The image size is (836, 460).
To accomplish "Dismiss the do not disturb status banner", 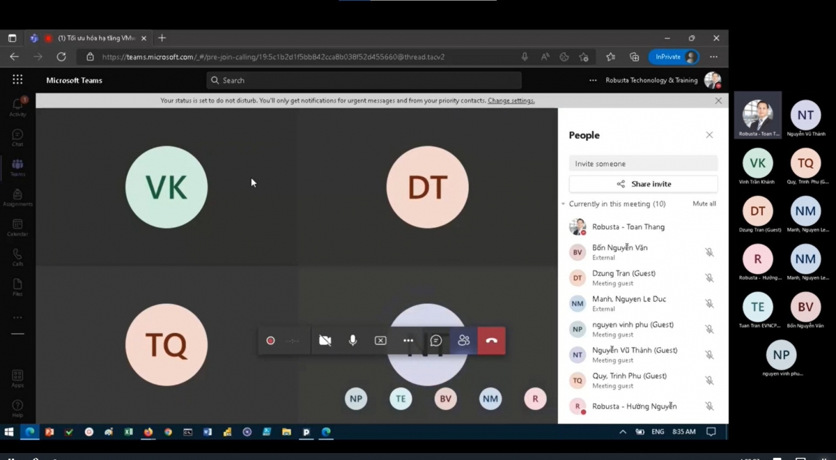I will click(x=718, y=100).
